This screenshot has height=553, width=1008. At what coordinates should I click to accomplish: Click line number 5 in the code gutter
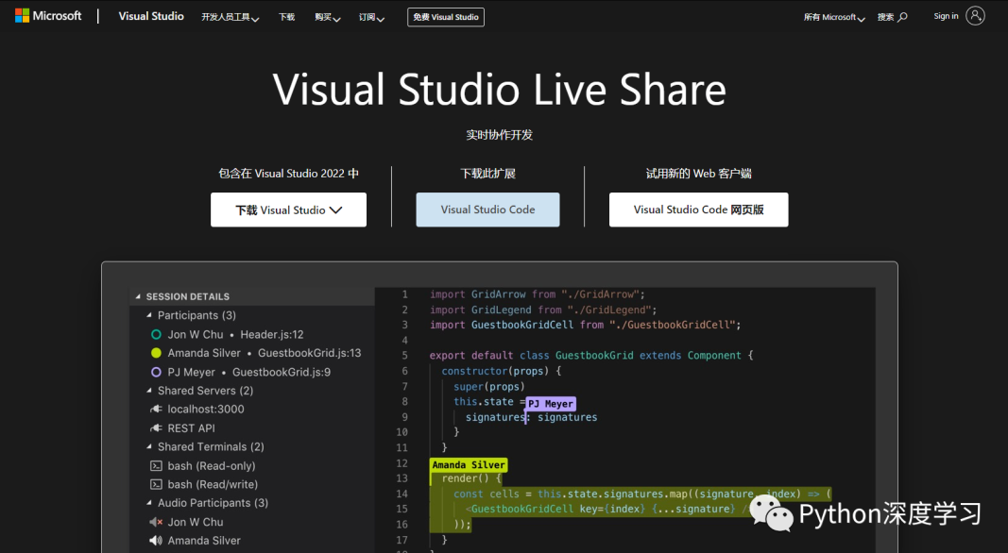(405, 355)
